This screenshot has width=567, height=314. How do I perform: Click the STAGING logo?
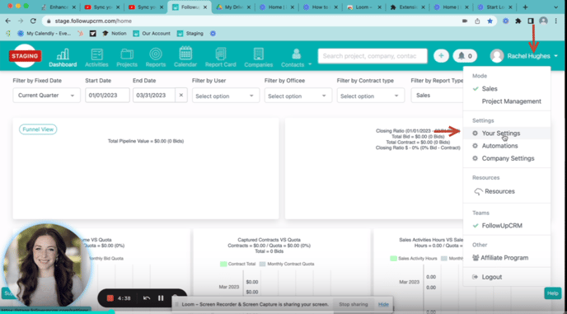point(25,56)
